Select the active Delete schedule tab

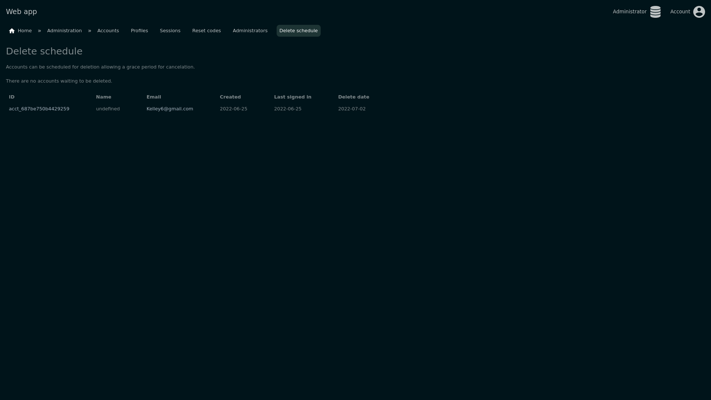coord(298,31)
